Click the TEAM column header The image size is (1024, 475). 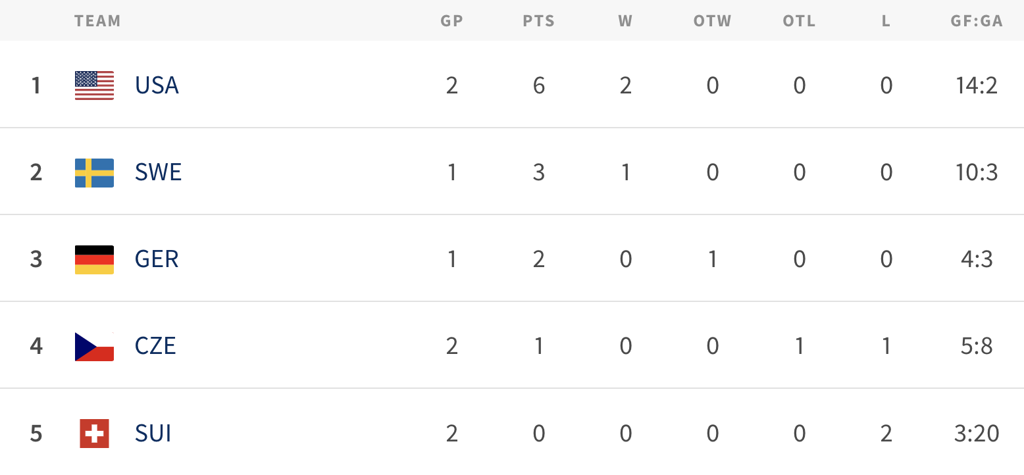(x=97, y=21)
